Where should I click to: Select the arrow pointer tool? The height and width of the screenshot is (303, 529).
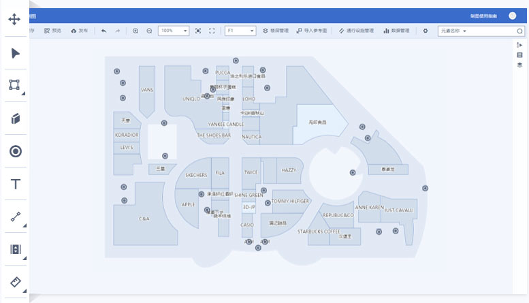coord(14,53)
